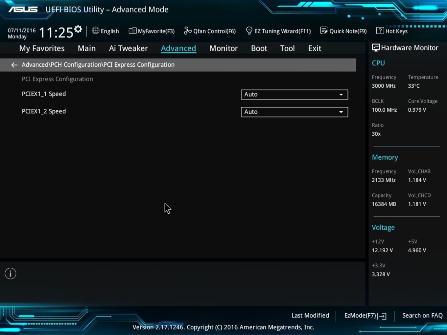Open MyFavorite(F3) label
Screen dimensions: 447x335
[156, 31]
